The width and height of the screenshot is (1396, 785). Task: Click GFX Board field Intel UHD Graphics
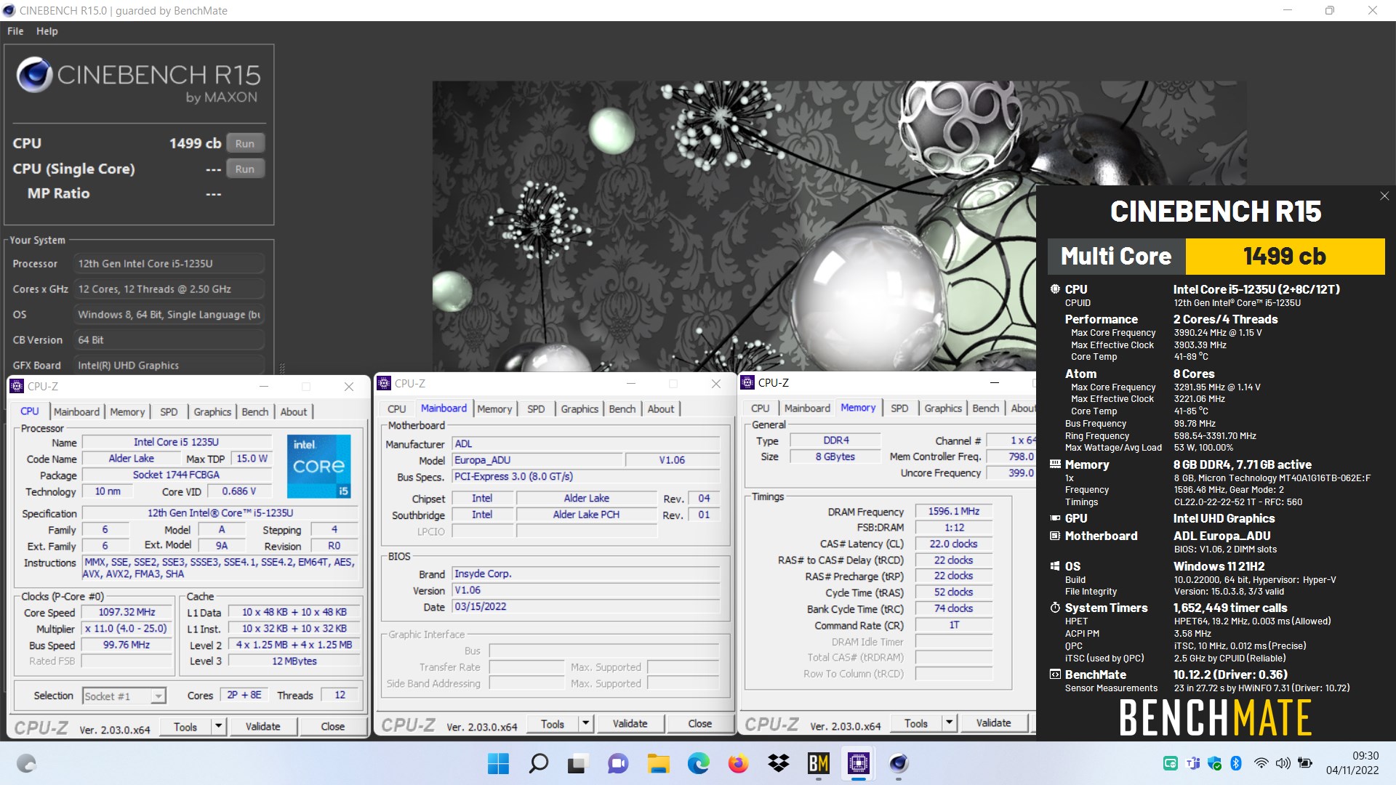[x=169, y=365]
